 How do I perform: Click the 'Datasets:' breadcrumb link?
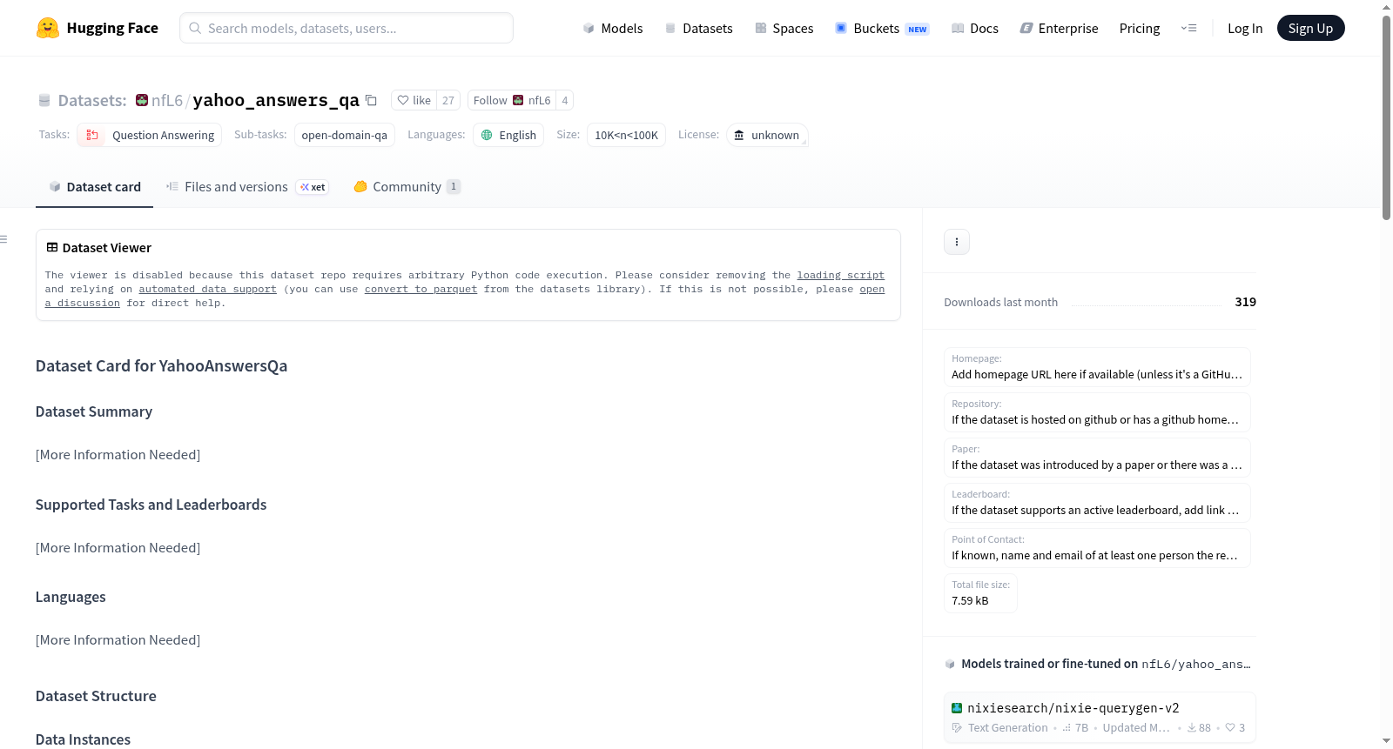click(91, 100)
